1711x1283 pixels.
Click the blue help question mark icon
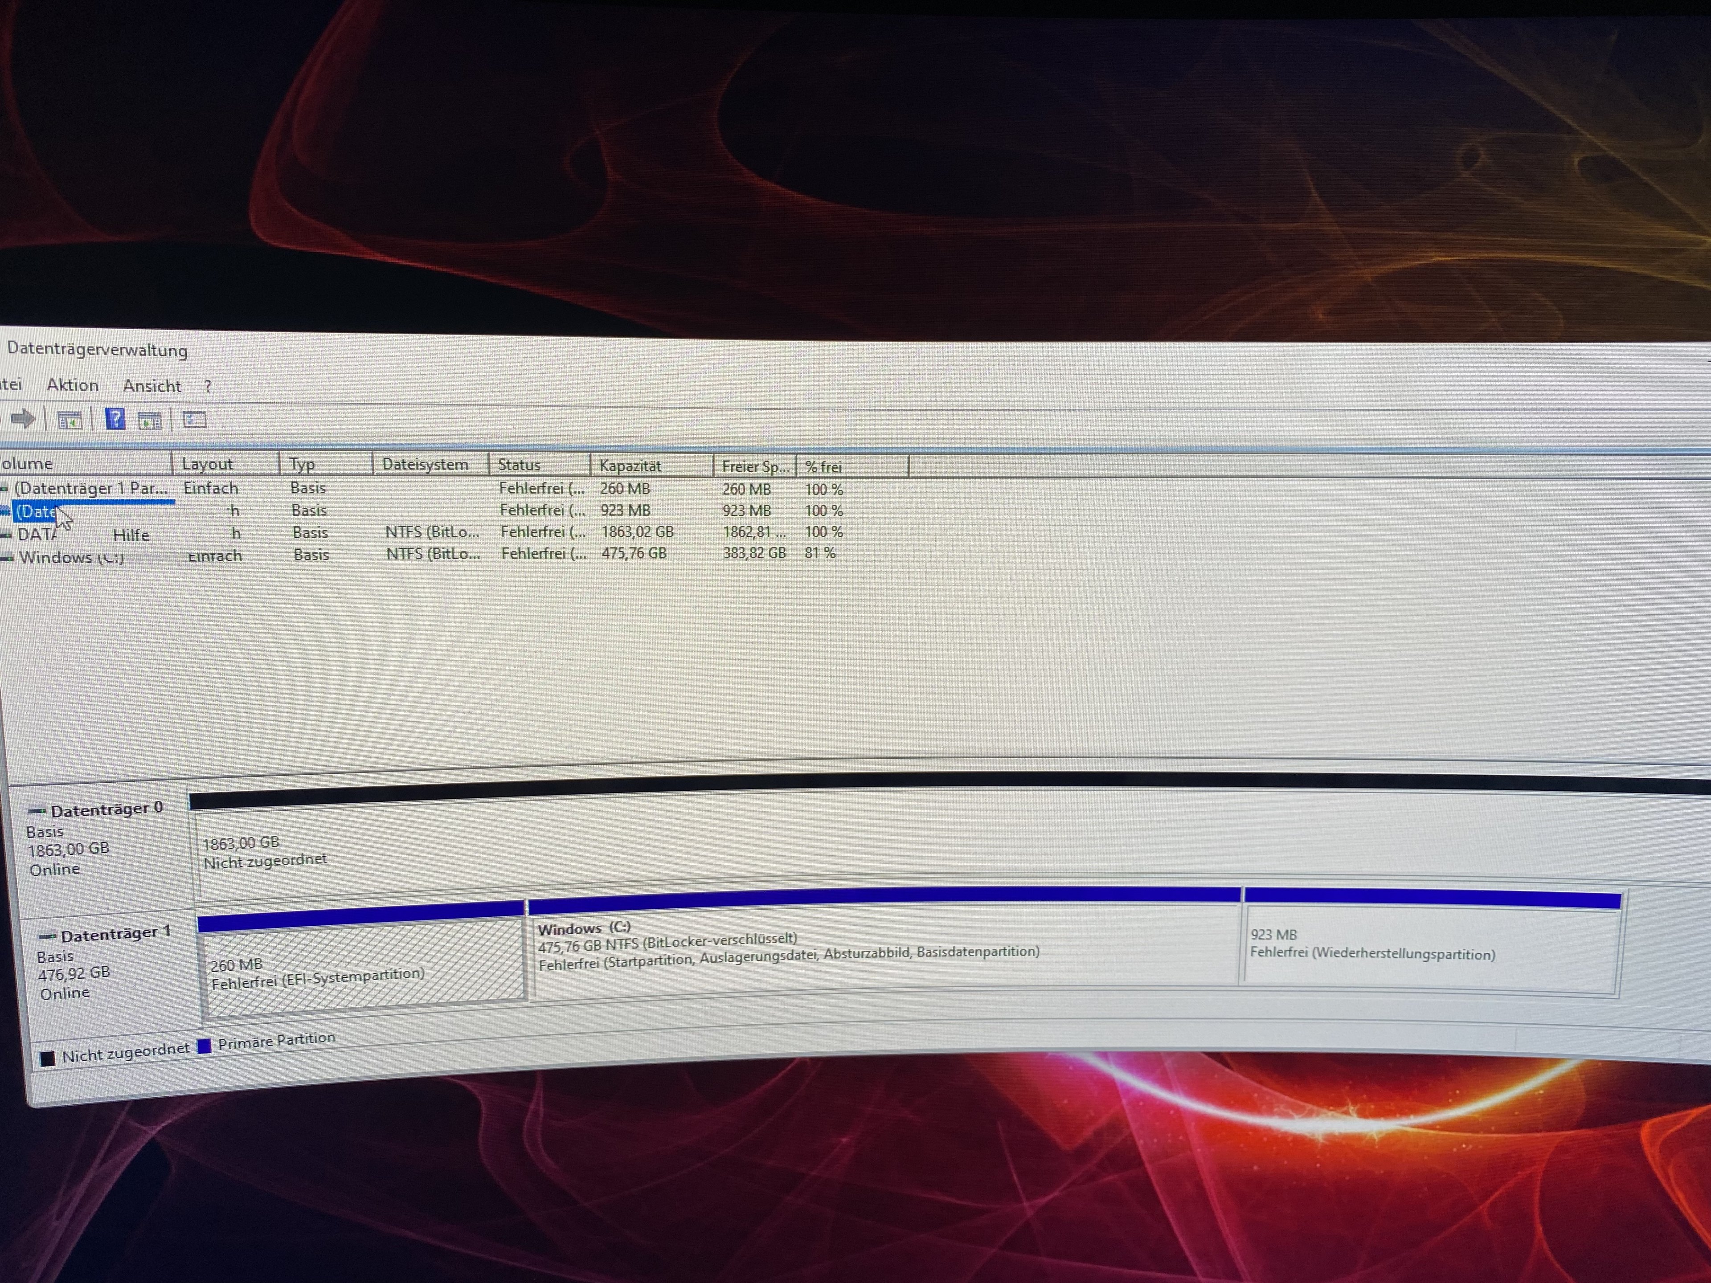pyautogui.click(x=115, y=419)
